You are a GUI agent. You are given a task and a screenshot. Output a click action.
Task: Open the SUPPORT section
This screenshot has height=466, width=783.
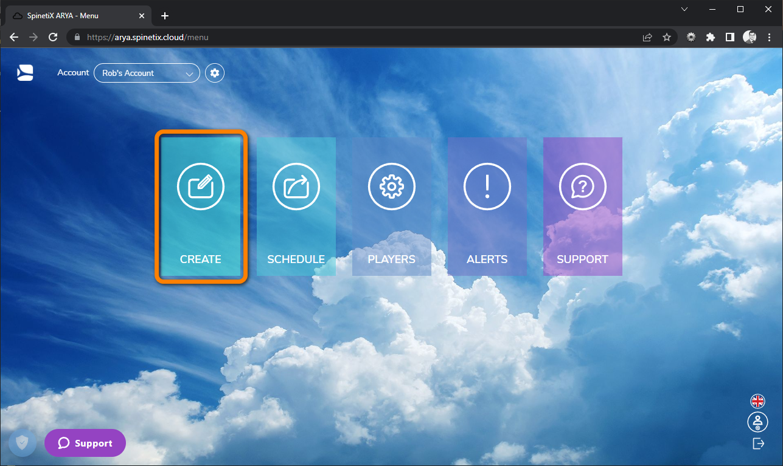[582, 207]
